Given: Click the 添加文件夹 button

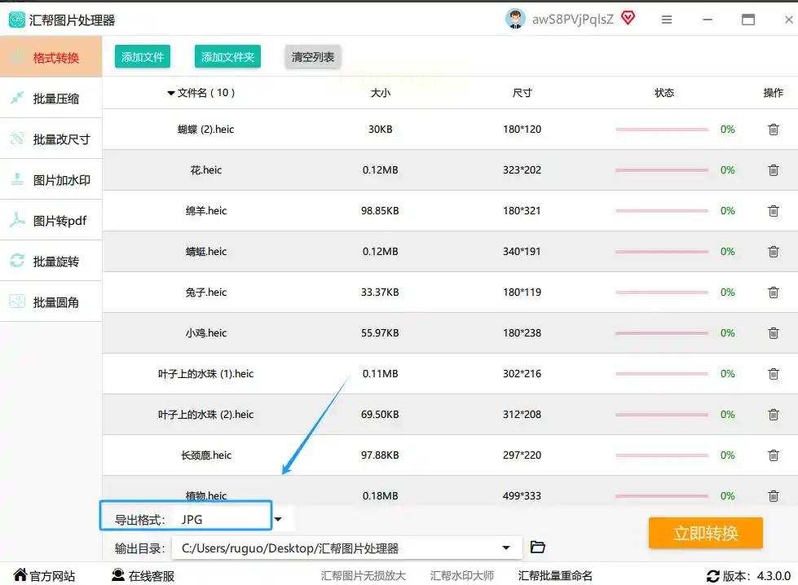Looking at the screenshot, I should click(227, 57).
